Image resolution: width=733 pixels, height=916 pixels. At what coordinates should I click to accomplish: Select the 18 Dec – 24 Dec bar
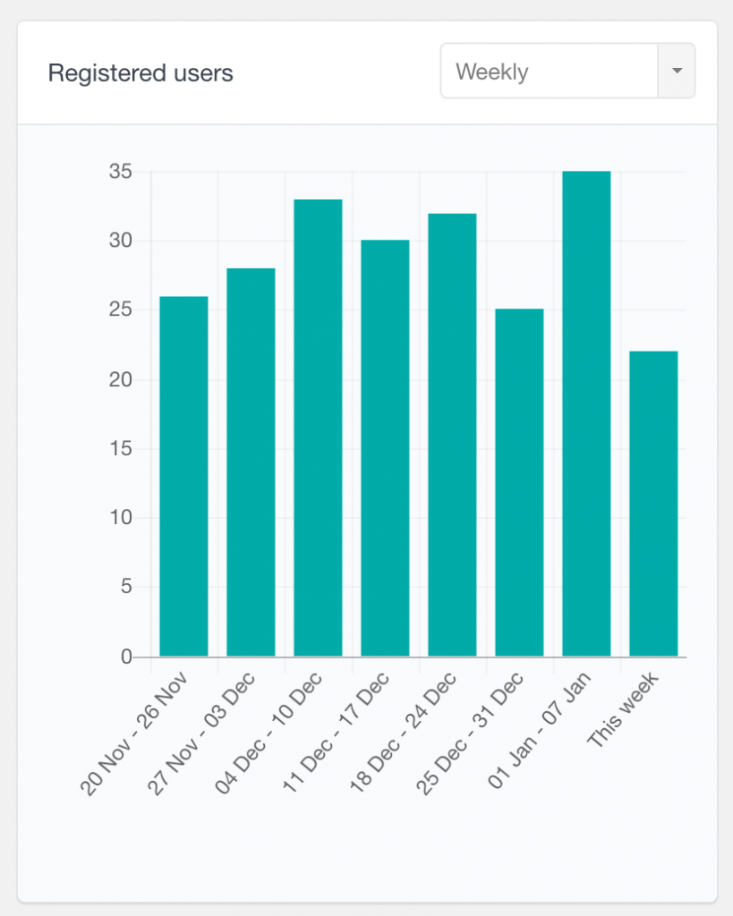point(452,434)
